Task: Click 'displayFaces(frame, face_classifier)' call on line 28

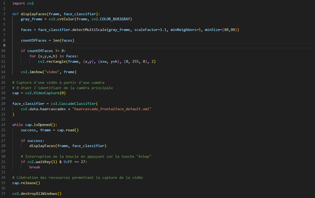Action: pos(68,146)
